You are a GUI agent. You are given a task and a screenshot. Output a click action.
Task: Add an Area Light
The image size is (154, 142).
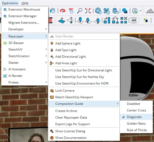[x=84, y=63]
